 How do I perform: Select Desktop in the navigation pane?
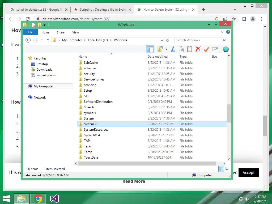pos(42,64)
